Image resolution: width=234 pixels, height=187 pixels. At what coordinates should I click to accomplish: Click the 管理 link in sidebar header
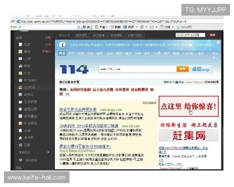click(48, 38)
